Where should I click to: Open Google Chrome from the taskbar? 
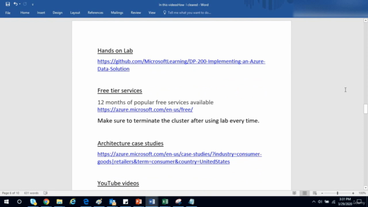click(46, 202)
